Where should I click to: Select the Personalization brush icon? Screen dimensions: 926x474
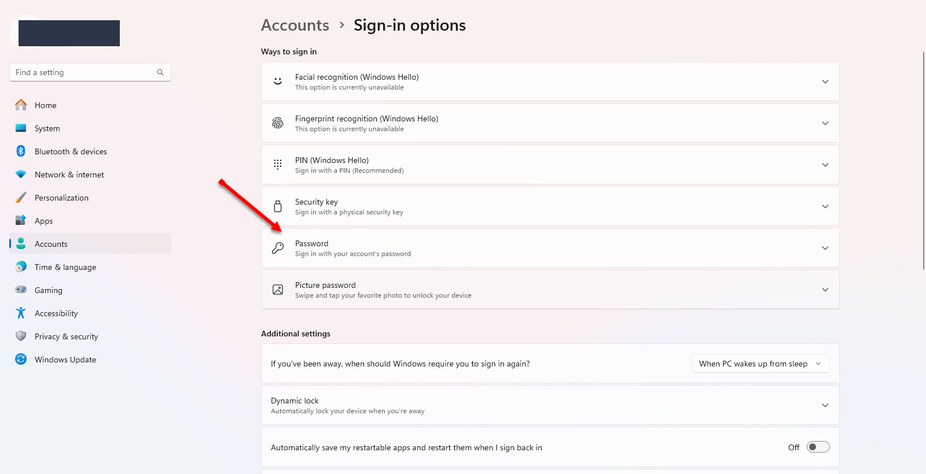[x=21, y=197]
